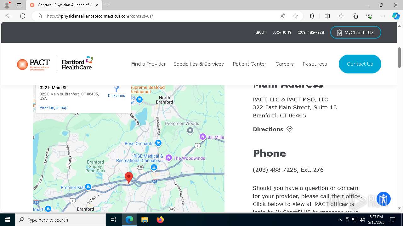
Task: Open the Copilot sidebar icon
Action: point(396,16)
